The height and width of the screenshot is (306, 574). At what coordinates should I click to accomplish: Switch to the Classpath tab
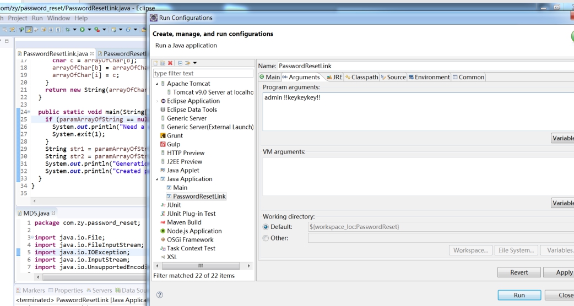click(x=362, y=77)
